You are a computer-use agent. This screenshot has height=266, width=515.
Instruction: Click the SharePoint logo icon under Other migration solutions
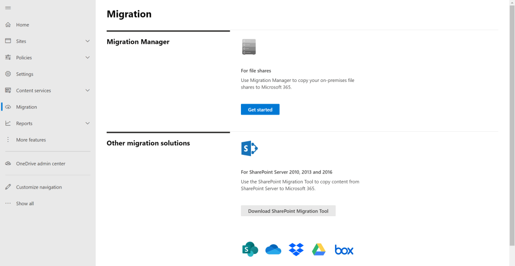coord(249,148)
